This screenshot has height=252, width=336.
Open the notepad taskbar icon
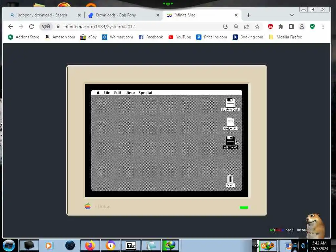(151, 245)
